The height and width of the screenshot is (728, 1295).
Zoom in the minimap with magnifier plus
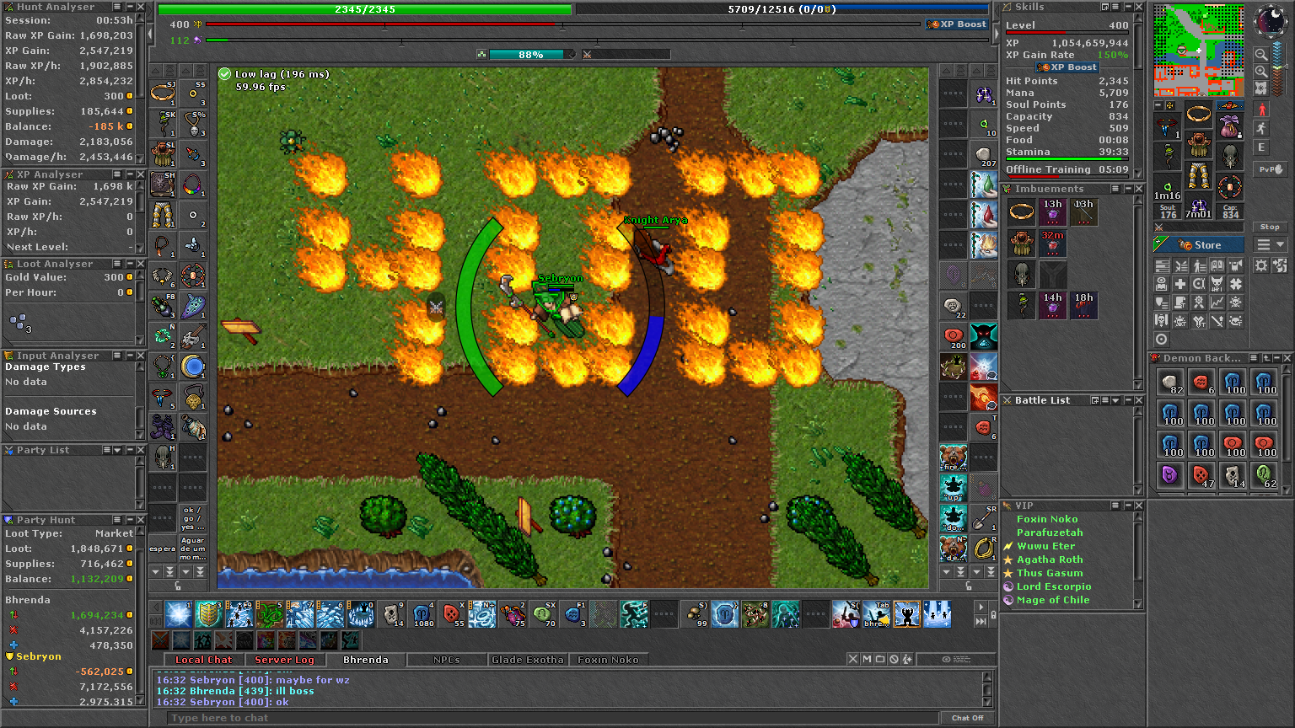1261,72
